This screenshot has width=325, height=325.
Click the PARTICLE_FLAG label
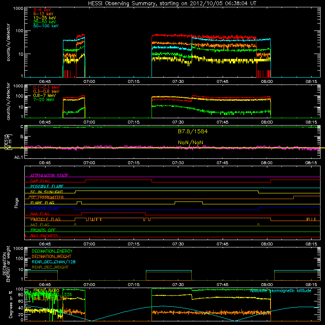tap(45, 219)
